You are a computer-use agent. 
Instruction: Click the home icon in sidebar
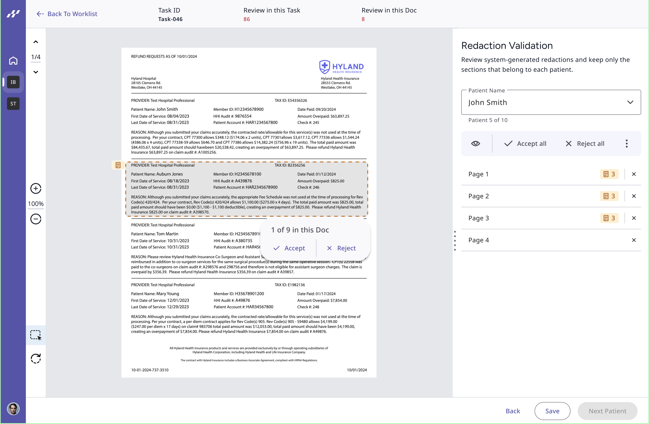pyautogui.click(x=13, y=61)
